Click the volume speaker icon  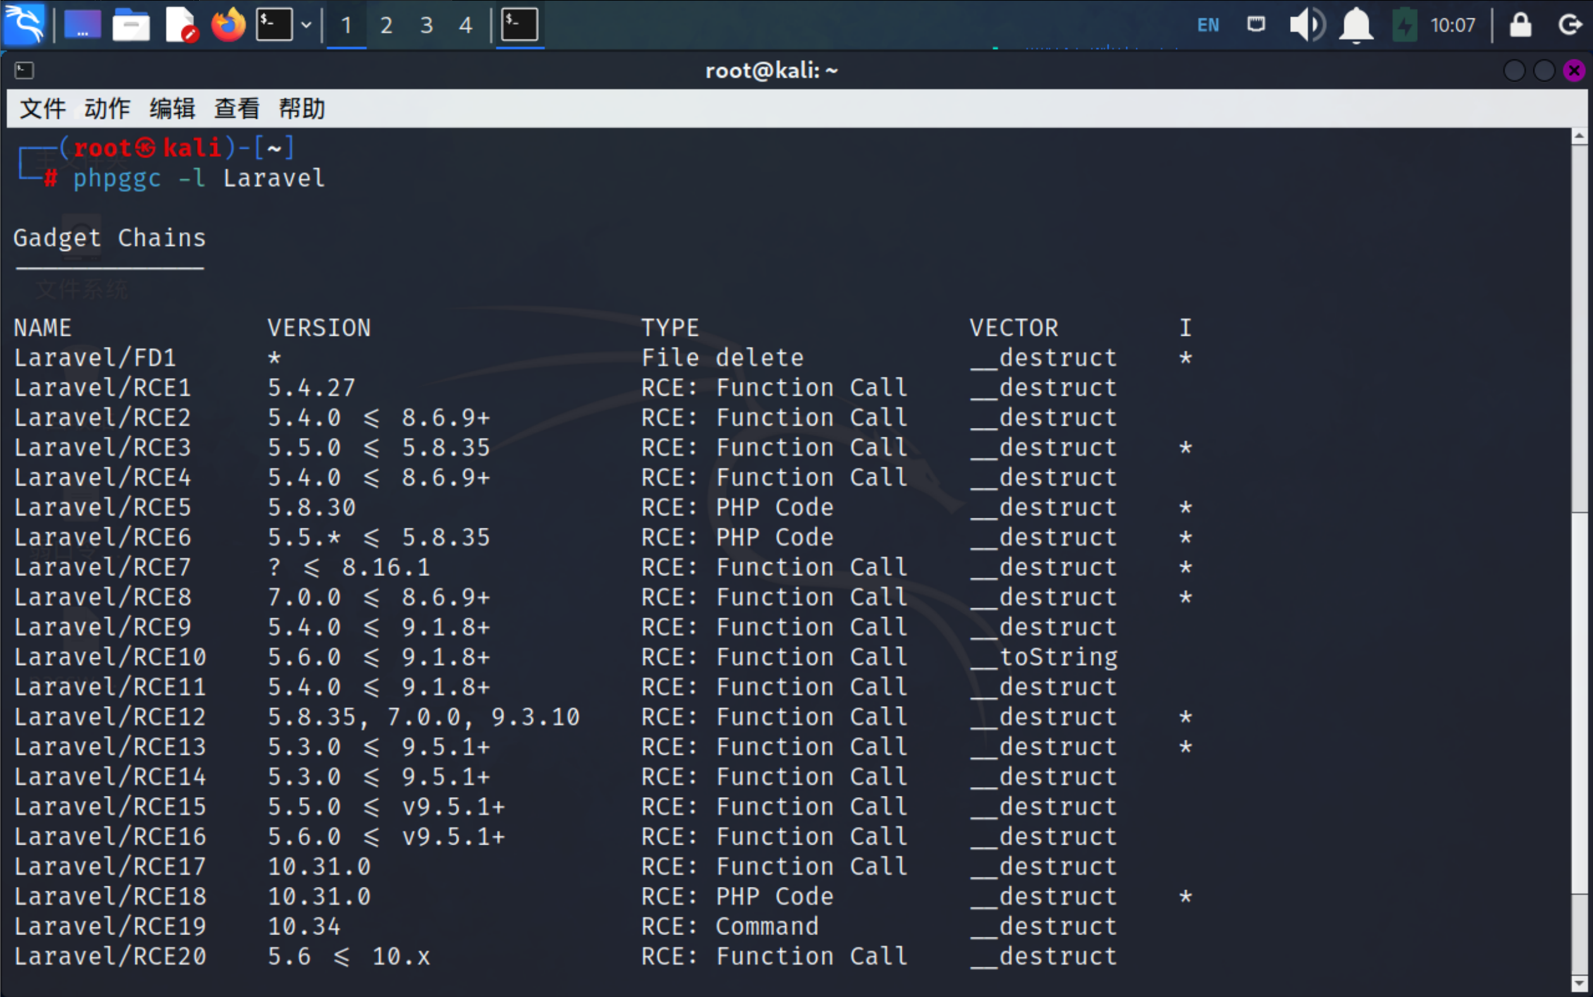tap(1306, 26)
